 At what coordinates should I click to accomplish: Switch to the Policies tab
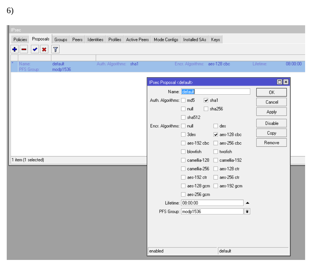20,39
